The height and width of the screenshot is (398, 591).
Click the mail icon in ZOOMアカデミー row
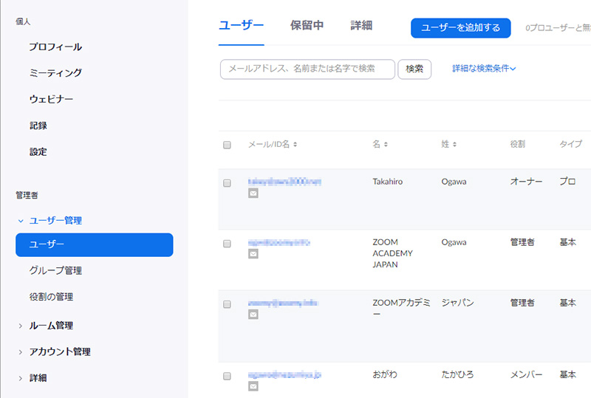point(253,315)
